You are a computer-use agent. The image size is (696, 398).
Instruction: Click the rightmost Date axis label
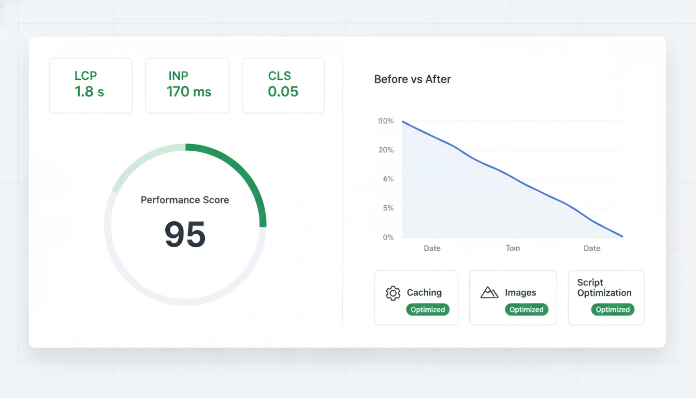592,248
